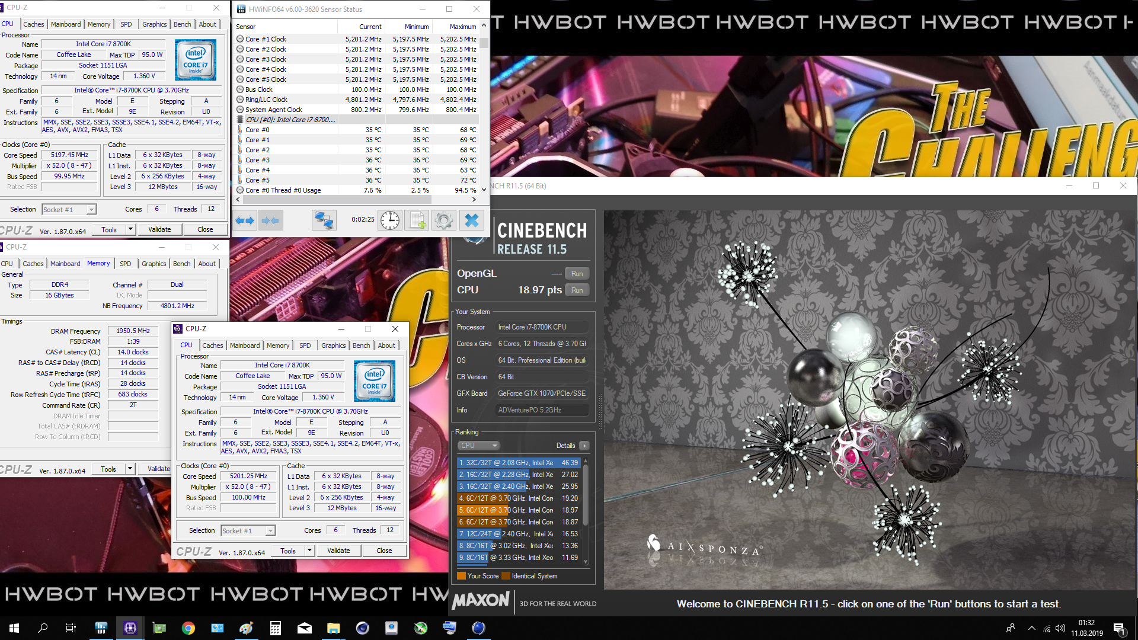This screenshot has height=640, width=1138.
Task: Open the Tools dropdown arrow in top-left CPU-Z
Action: pyautogui.click(x=130, y=229)
